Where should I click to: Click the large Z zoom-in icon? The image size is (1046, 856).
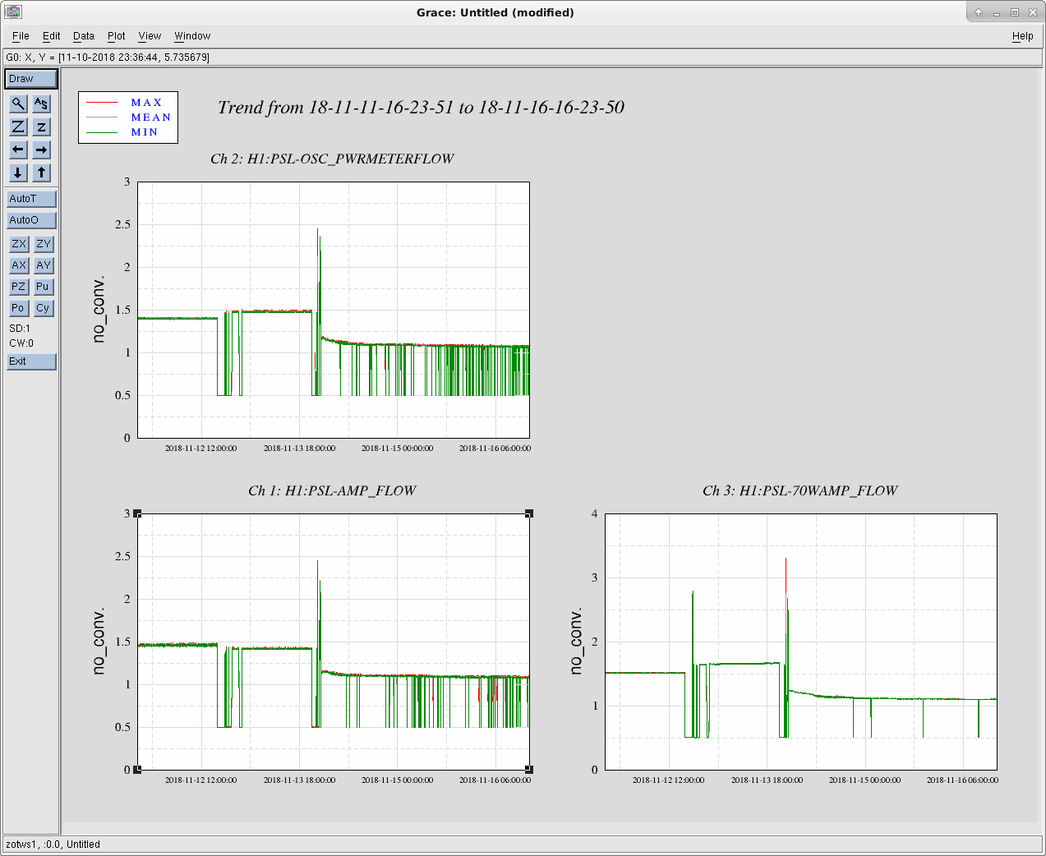pos(18,127)
